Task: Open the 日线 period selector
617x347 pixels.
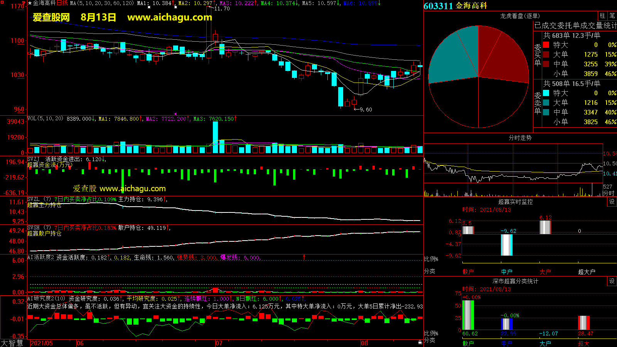Action: 62,3
